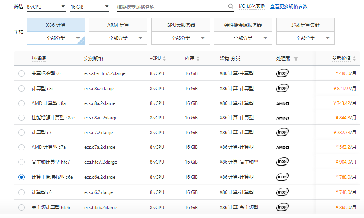Viewport: 364px width, 218px height.
Task: Click the I/O 优化实例 label
Action: (252, 7)
